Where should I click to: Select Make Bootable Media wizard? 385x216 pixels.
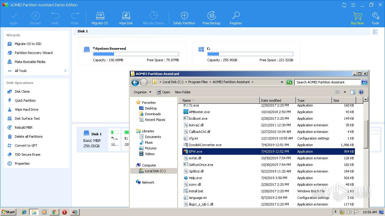[x=30, y=62]
